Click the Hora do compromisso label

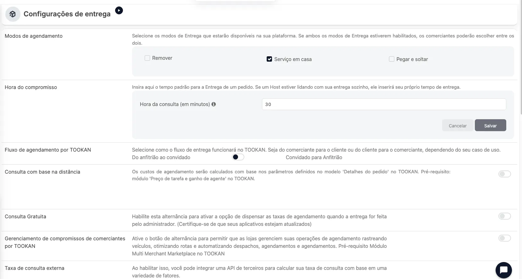31,87
